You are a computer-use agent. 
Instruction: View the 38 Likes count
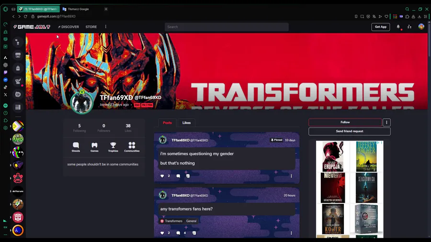(x=128, y=128)
